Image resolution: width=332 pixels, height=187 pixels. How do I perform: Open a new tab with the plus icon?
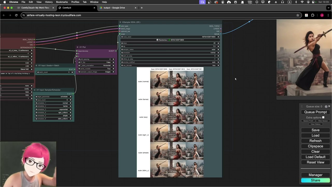point(142,8)
